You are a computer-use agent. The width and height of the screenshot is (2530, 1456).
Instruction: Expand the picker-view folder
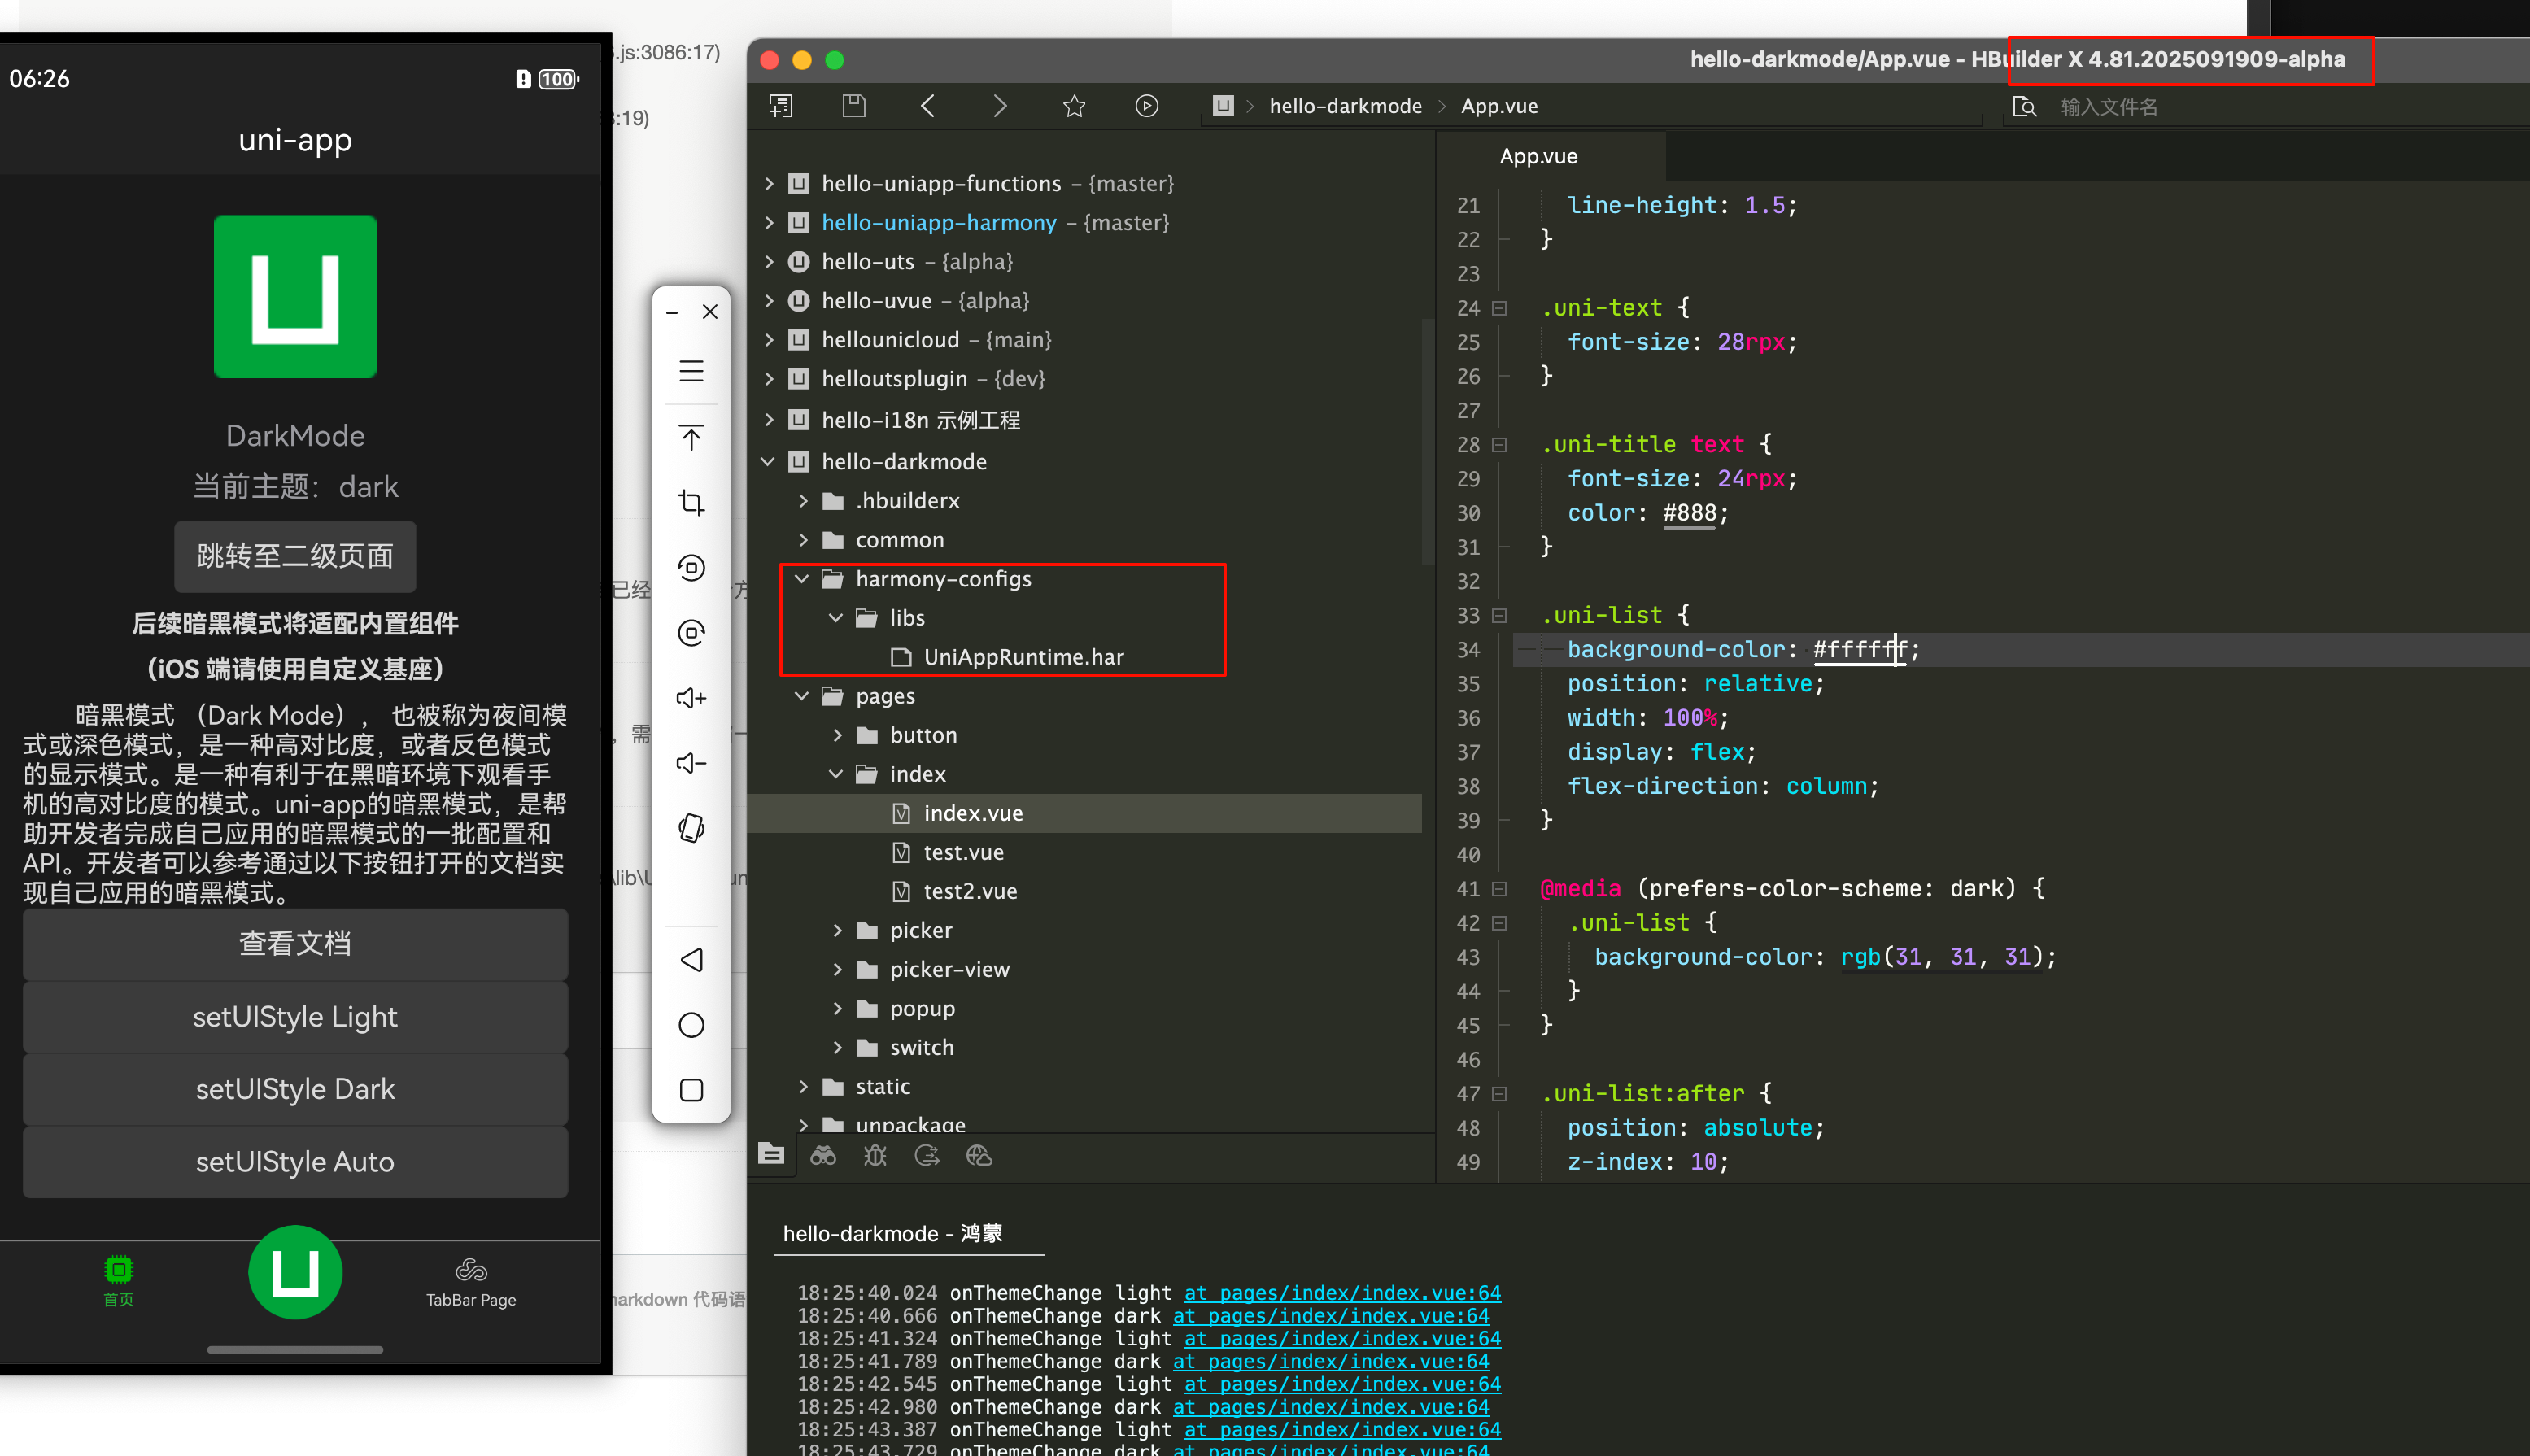click(x=837, y=970)
